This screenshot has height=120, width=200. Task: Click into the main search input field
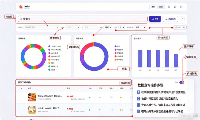[x=83, y=19]
